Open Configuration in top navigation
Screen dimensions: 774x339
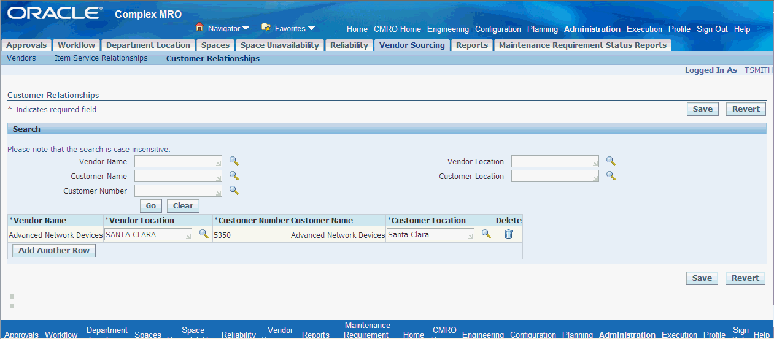click(498, 29)
